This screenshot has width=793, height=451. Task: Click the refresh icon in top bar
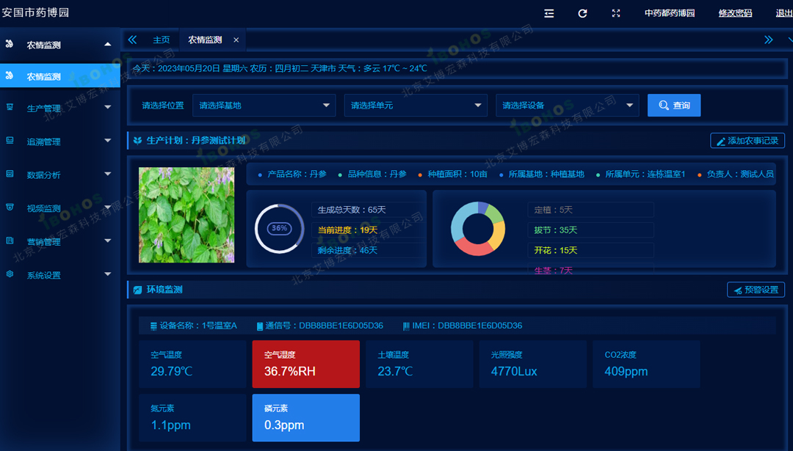coord(582,13)
